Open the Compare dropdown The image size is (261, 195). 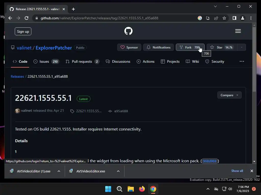click(x=229, y=95)
